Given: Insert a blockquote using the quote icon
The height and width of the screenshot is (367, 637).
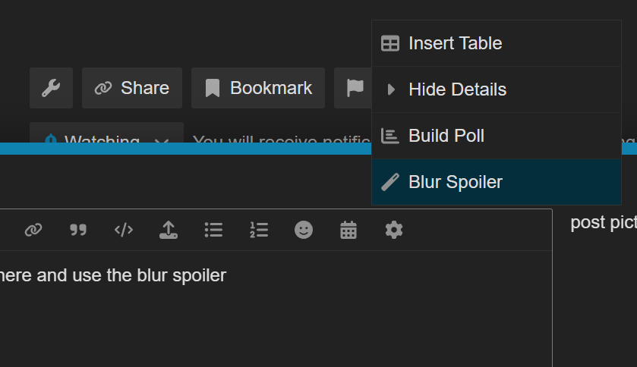Looking at the screenshot, I should [x=78, y=230].
